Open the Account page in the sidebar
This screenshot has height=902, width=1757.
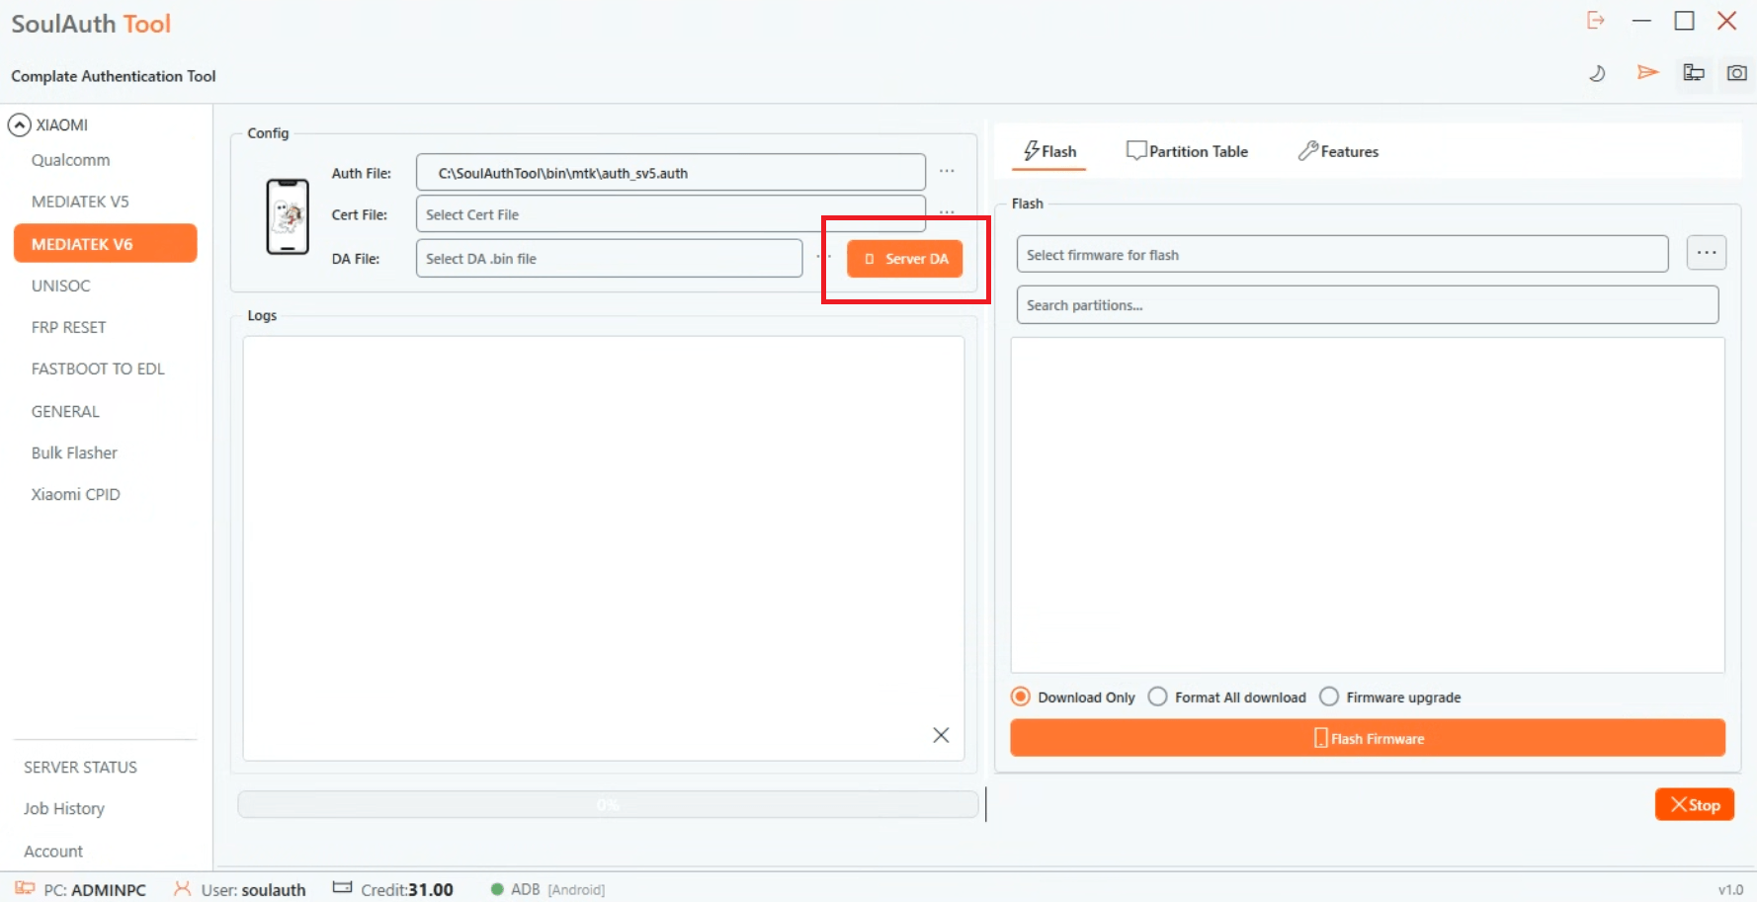(x=53, y=851)
